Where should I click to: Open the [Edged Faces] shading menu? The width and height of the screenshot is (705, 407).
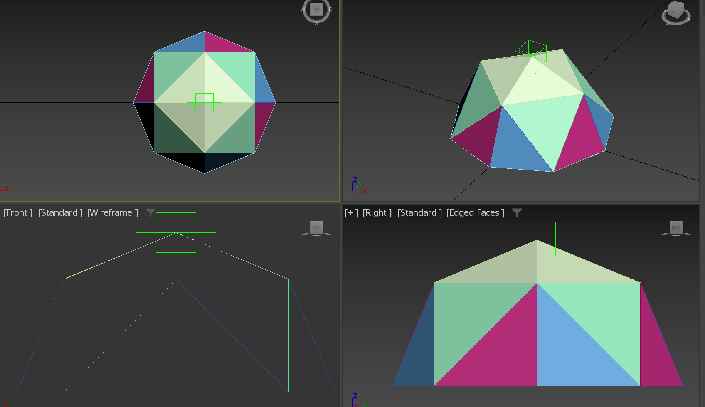click(x=474, y=212)
